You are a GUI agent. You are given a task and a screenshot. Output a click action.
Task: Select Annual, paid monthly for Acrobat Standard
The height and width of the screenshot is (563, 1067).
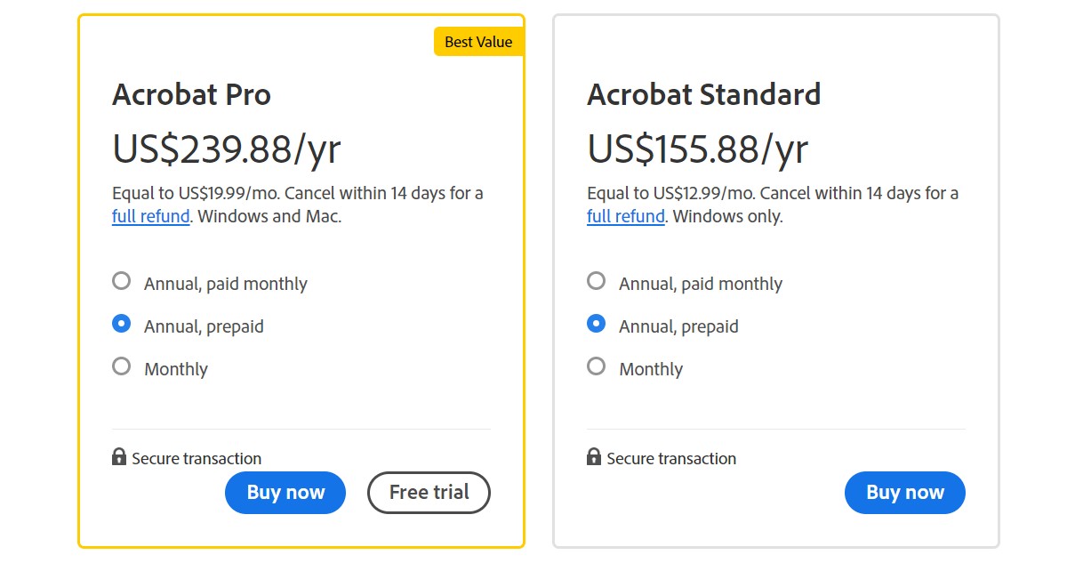(596, 281)
